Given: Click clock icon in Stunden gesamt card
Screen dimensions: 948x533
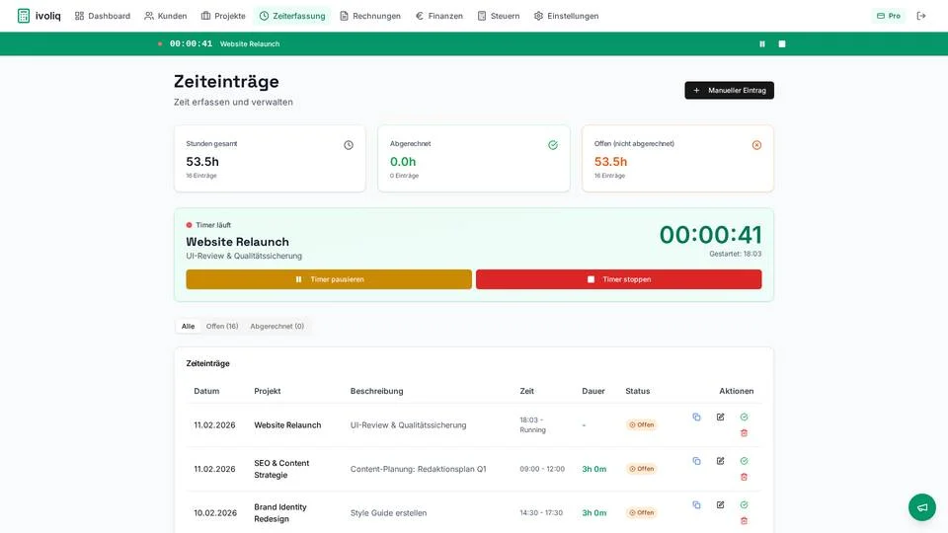Looking at the screenshot, I should tap(349, 145).
